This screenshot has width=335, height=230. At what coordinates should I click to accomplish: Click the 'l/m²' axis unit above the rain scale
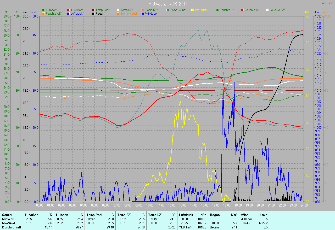coord(25,12)
